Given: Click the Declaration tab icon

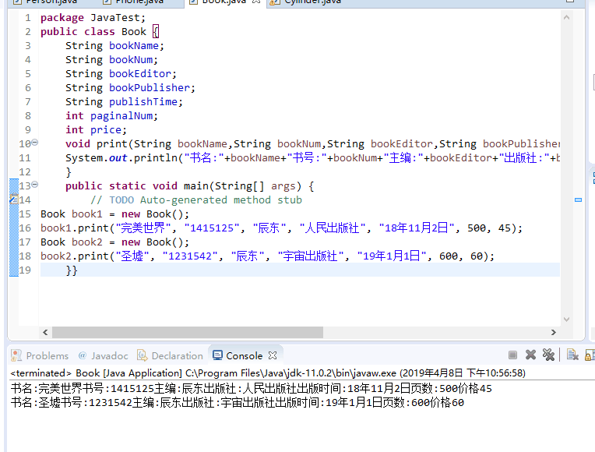Looking at the screenshot, I should pyautogui.click(x=142, y=355).
